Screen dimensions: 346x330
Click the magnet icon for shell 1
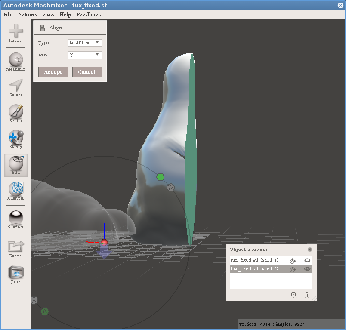293,261
